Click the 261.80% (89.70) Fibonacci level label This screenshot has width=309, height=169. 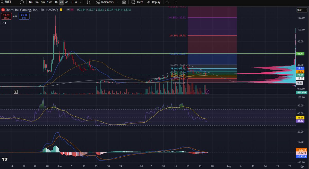point(178,36)
